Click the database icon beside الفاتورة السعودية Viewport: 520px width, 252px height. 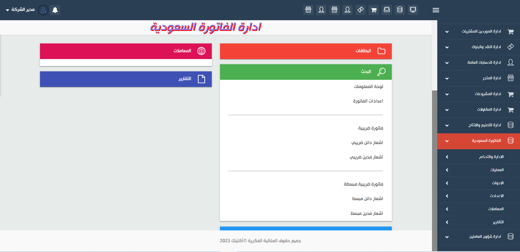point(511,140)
